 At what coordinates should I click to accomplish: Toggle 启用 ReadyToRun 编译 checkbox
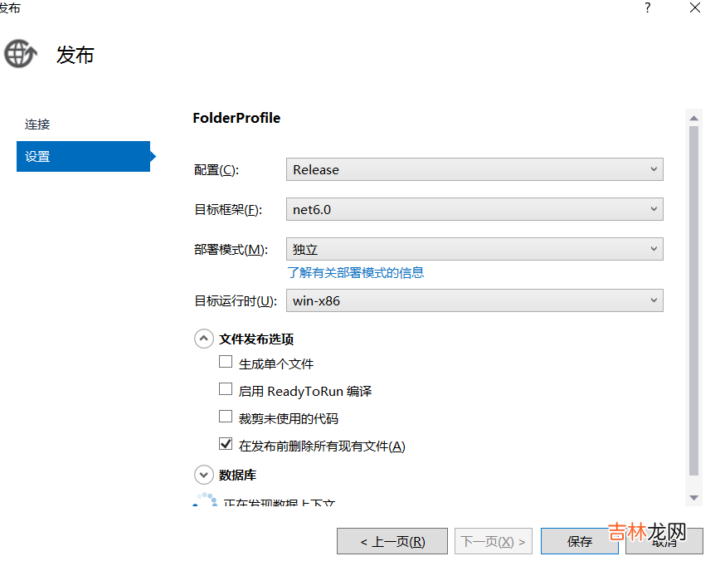[226, 389]
